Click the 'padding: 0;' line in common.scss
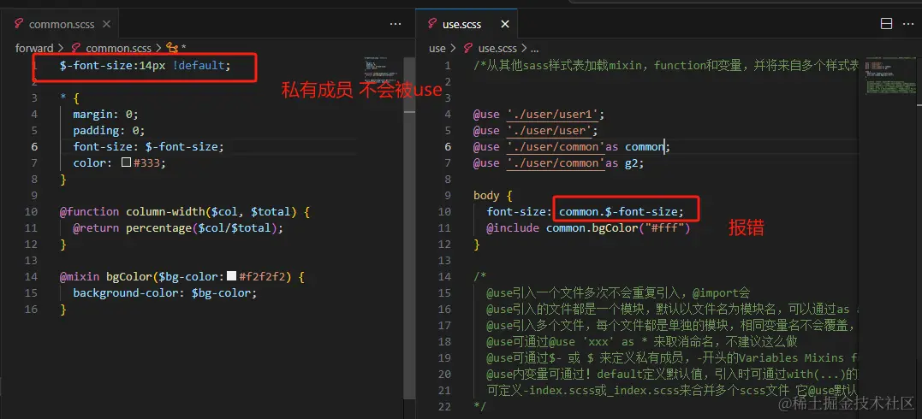The height and width of the screenshot is (419, 922). (109, 131)
